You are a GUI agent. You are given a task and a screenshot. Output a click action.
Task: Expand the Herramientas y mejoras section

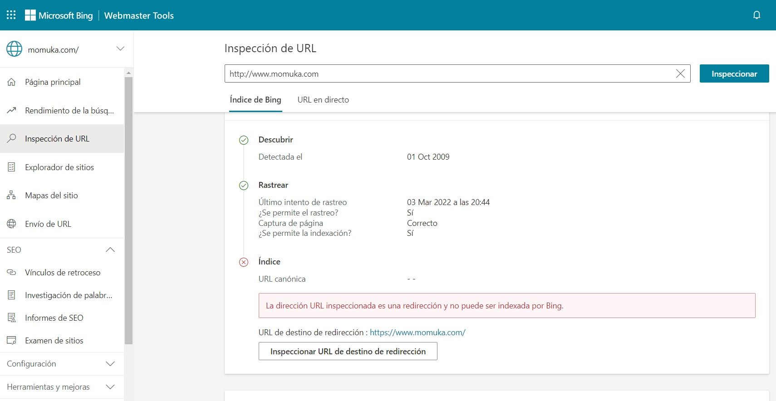62,387
